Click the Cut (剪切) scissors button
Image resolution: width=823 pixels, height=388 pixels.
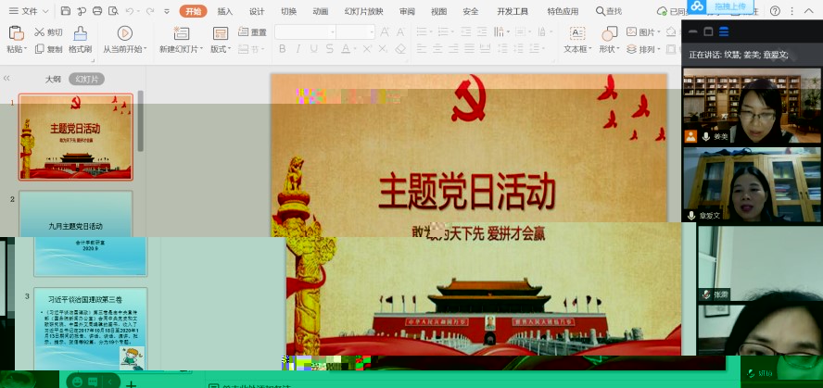coord(48,32)
